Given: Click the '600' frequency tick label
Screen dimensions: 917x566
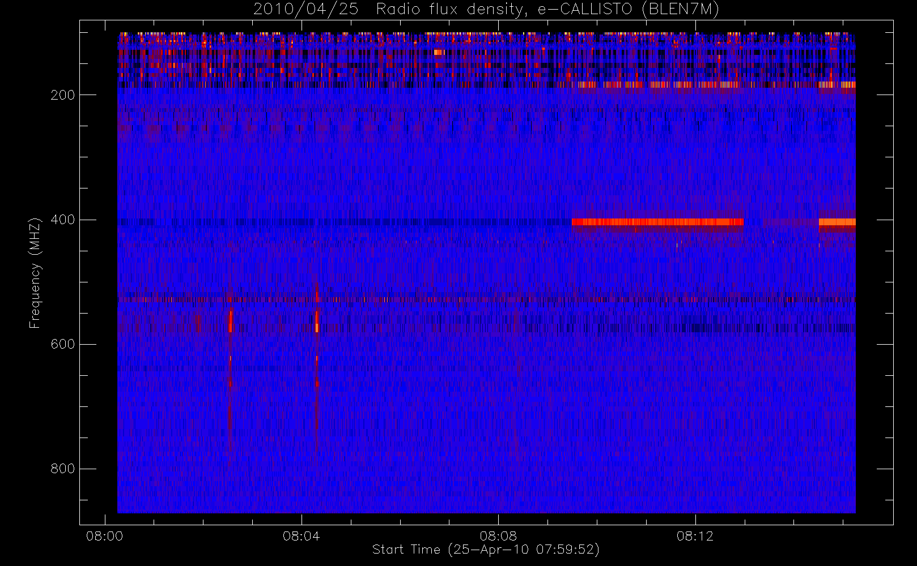Looking at the screenshot, I should 62,344.
